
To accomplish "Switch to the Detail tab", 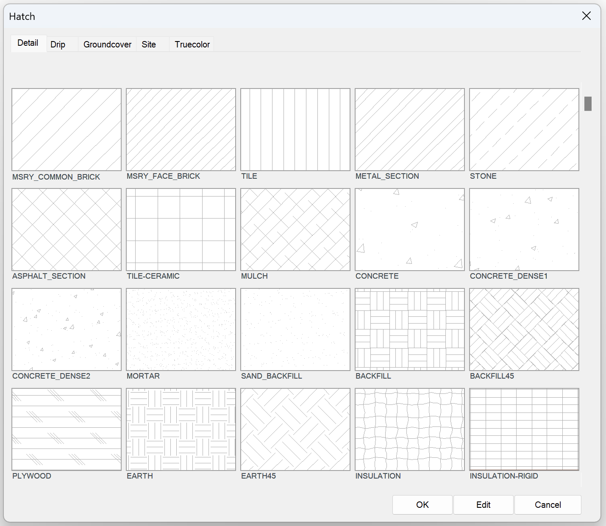I will click(28, 43).
